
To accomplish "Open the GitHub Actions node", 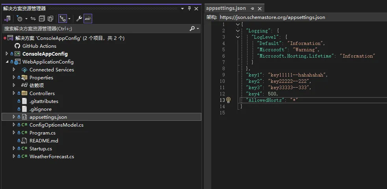I will tap(39, 46).
